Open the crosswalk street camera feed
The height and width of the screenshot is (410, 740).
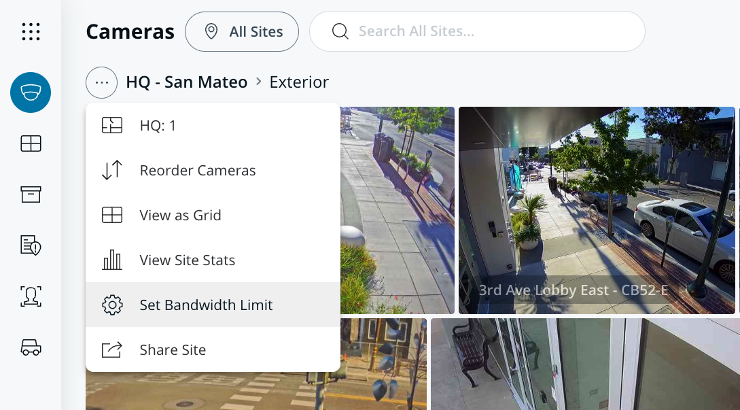pos(256,391)
